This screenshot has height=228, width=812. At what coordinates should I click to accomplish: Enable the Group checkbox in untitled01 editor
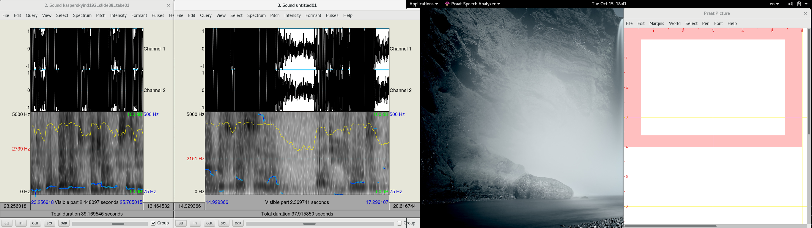pyautogui.click(x=399, y=223)
